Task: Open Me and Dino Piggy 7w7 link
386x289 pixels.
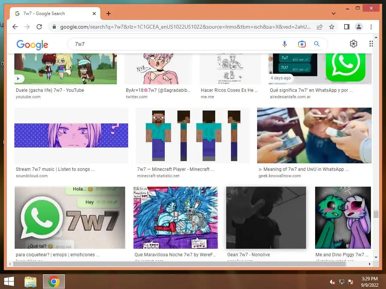Action: click(342, 255)
